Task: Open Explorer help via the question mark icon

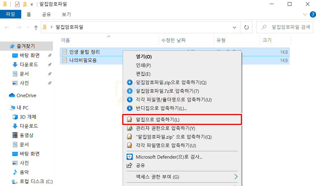Action: [x=313, y=14]
